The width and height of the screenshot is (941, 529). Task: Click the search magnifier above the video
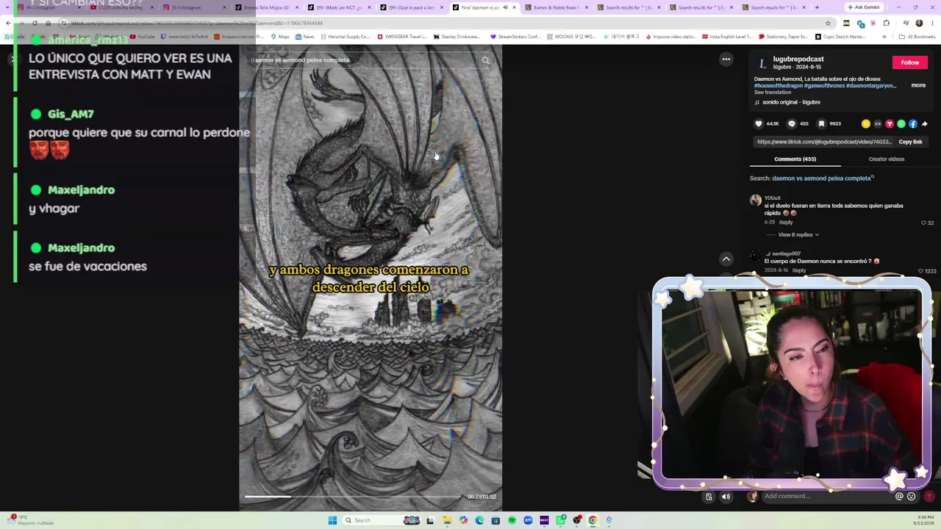tap(485, 60)
